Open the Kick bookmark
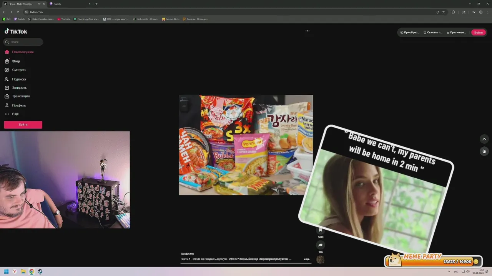 point(7,19)
